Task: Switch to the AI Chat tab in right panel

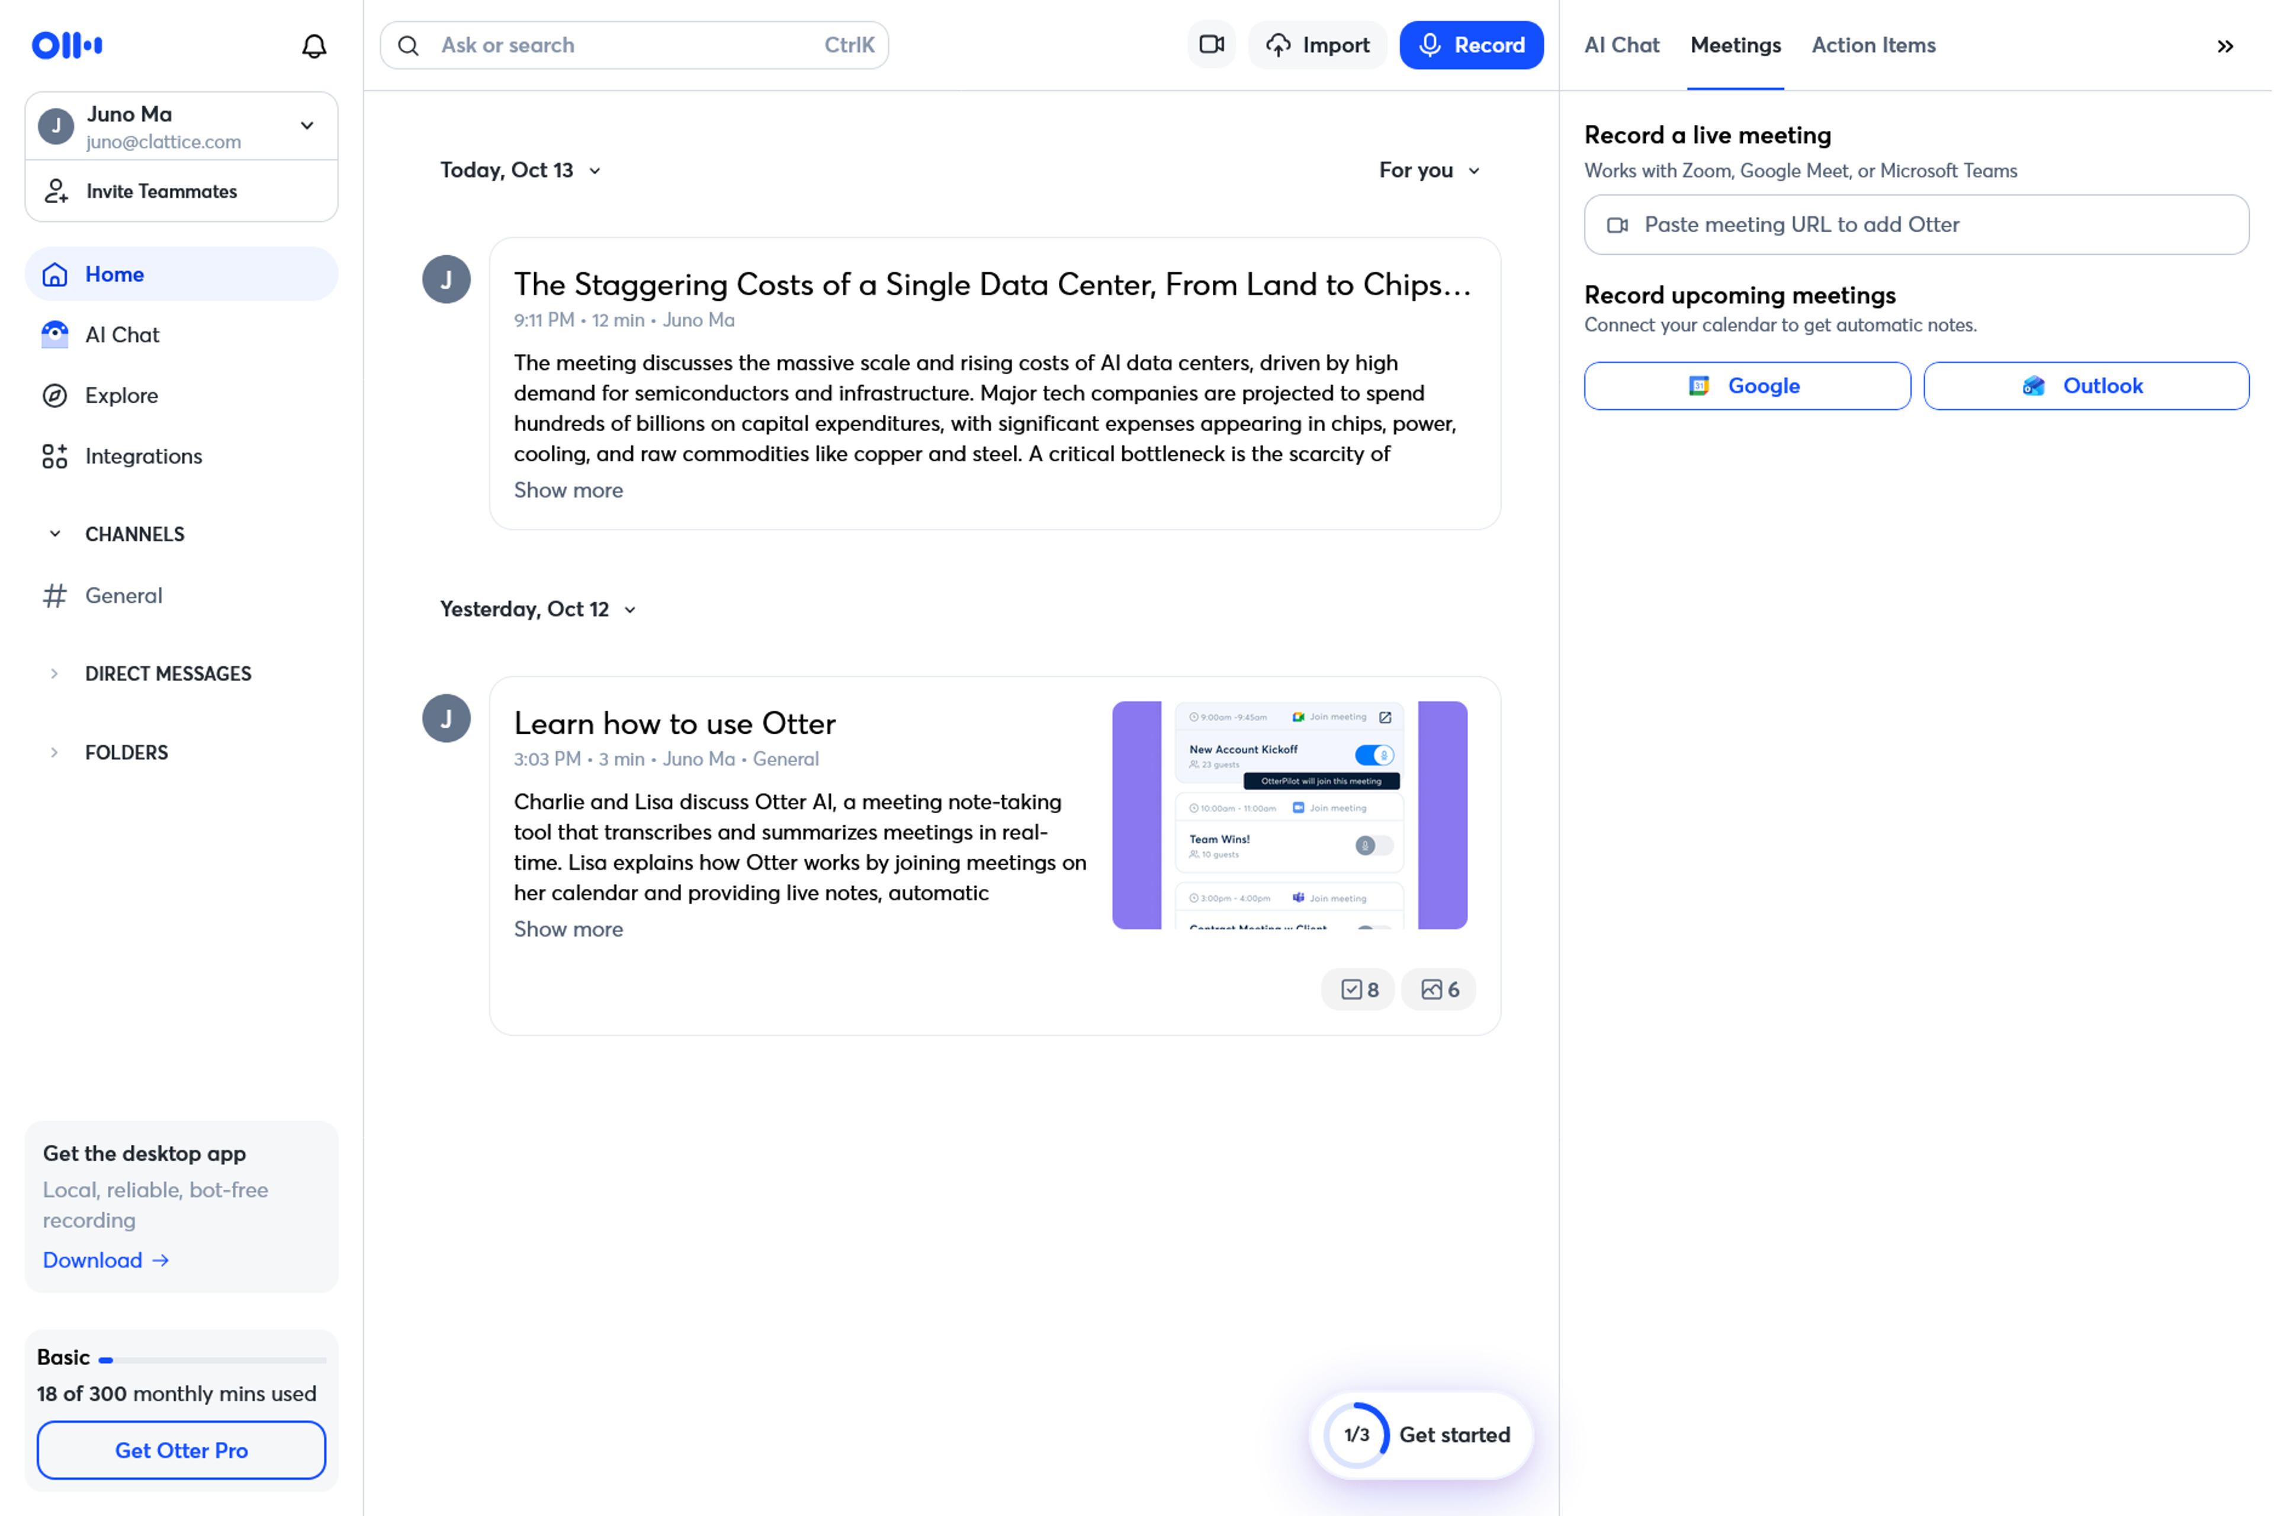Action: click(x=1621, y=46)
